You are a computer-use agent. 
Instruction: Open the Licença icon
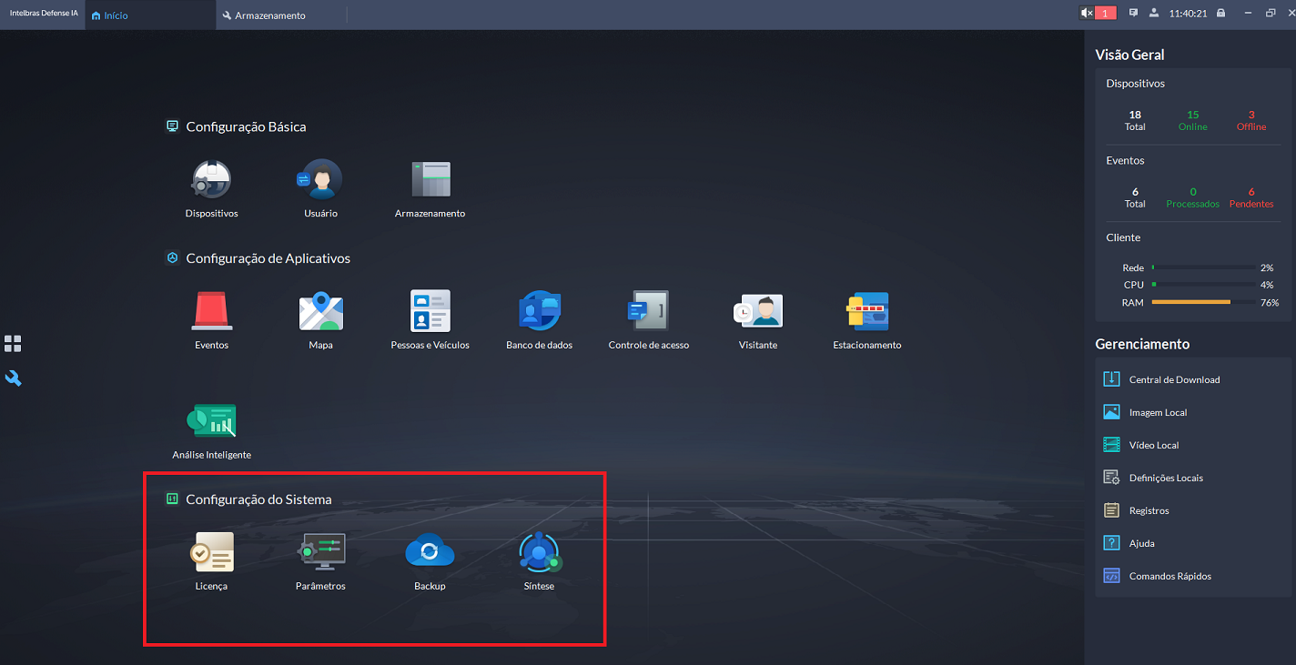211,551
